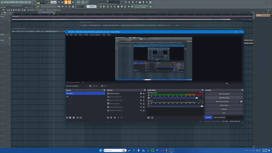Pop out the Sources dock
The image size is (272, 153).
click(145, 90)
